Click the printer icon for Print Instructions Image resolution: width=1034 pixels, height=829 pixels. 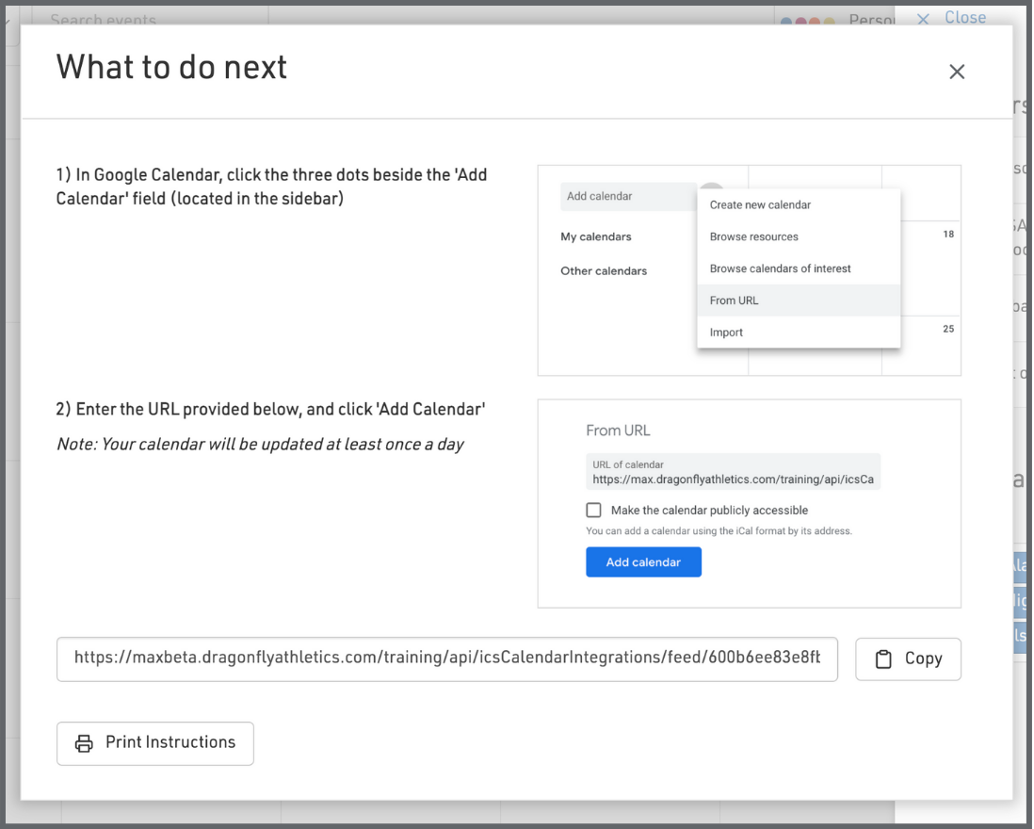84,743
